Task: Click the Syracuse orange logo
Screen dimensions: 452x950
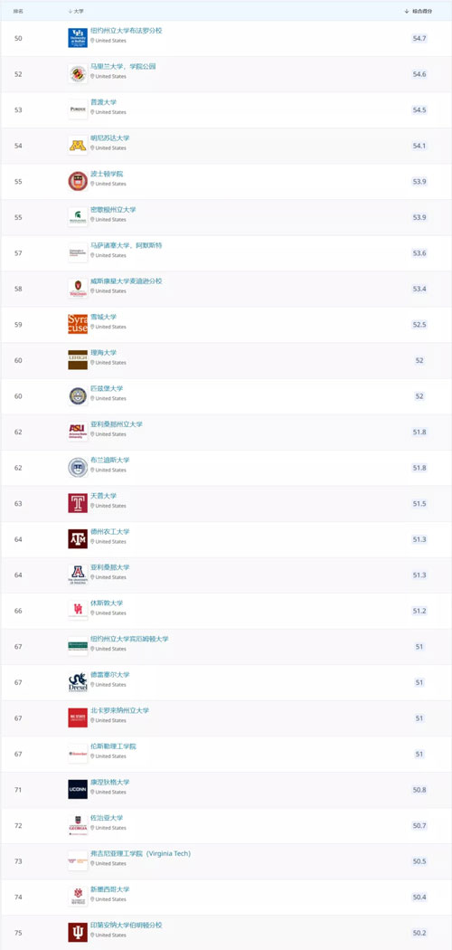Action: tap(78, 324)
